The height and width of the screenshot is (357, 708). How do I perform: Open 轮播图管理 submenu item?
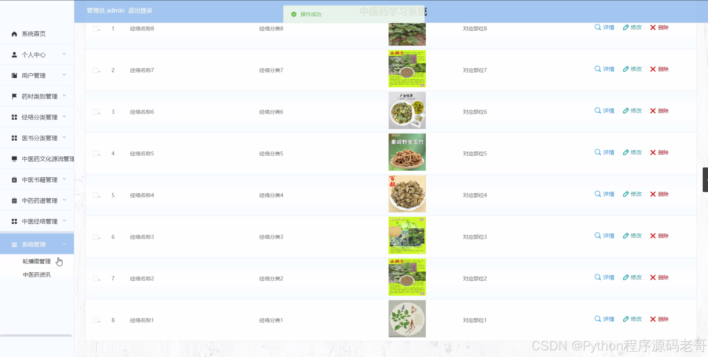point(37,261)
